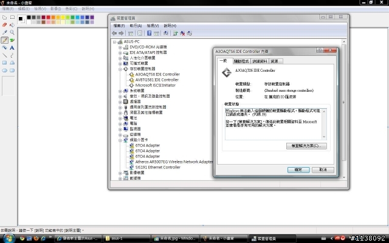The image size is (389, 243).
Task: Expand 人性化介面裝置 node
Action: tap(120, 58)
